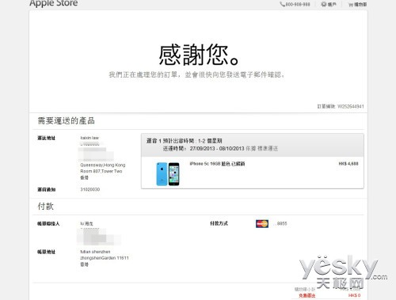The image size is (396, 300).
Task: Click the Queensway,Hong Kong address line
Action: [x=103, y=165]
